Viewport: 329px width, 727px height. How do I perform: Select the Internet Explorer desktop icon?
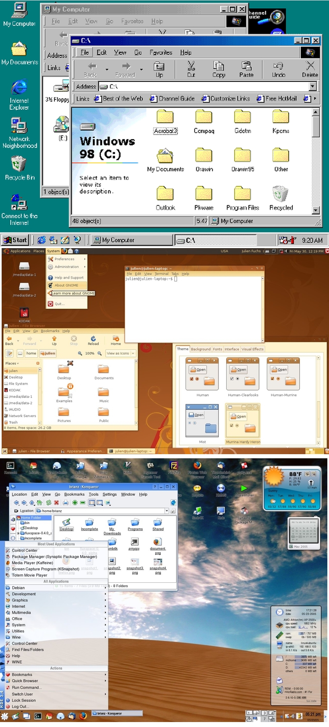pos(19,95)
